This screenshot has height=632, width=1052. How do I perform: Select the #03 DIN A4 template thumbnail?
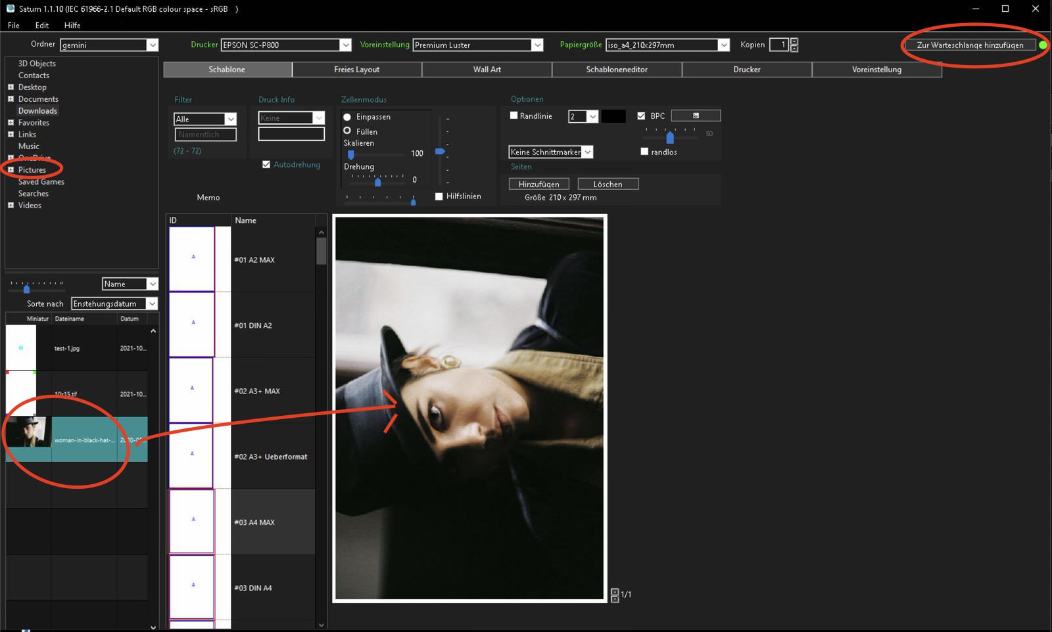pos(192,587)
